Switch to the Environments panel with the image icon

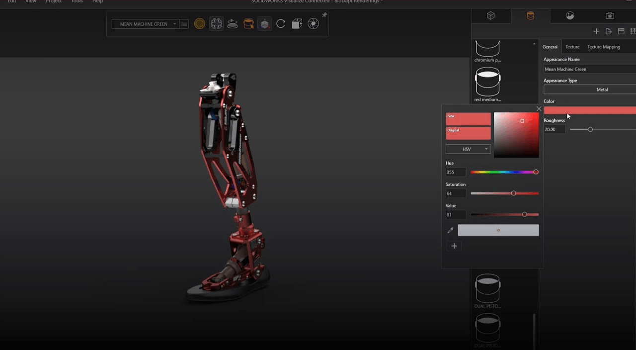[x=570, y=15]
